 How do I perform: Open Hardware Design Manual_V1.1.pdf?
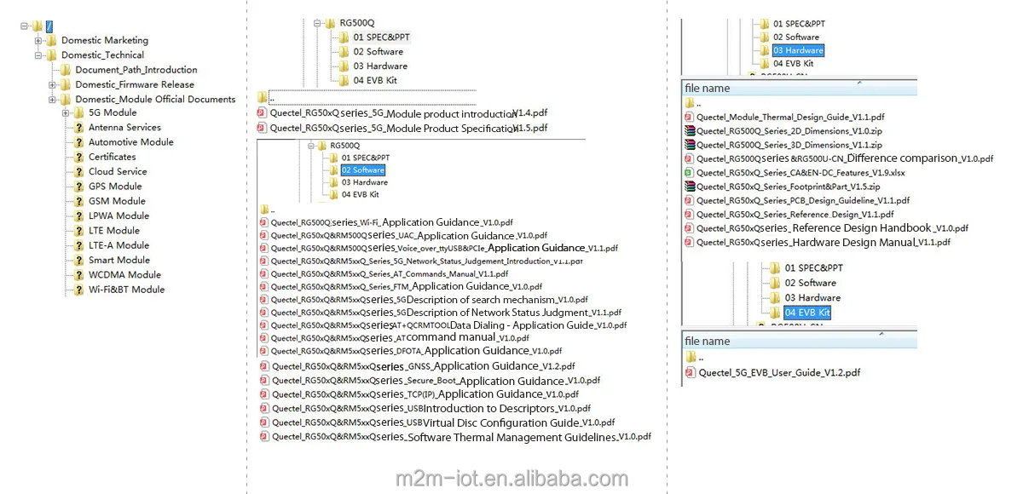824,243
